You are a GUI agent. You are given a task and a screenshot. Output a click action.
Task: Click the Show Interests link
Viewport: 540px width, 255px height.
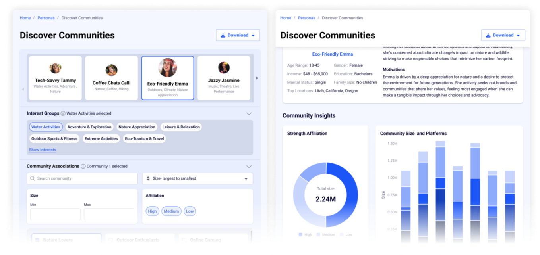click(43, 150)
